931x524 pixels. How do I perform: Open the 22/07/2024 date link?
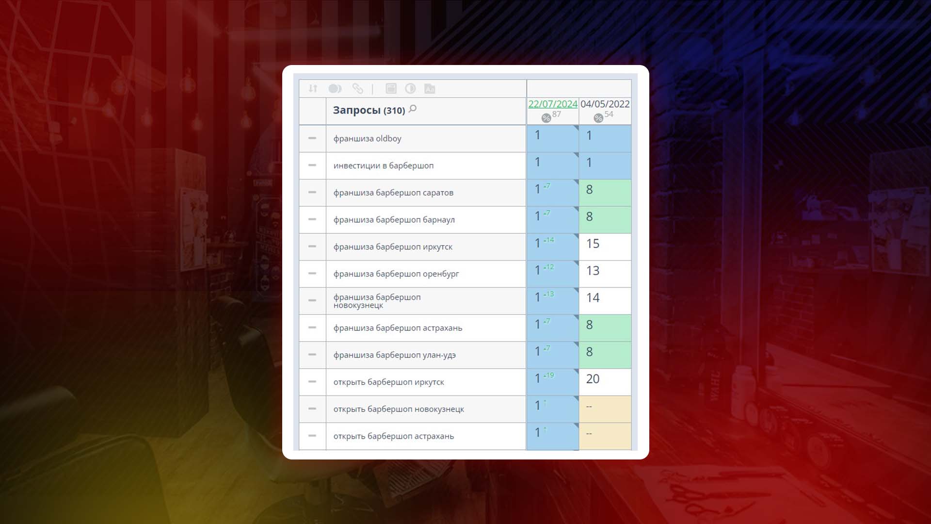point(552,104)
